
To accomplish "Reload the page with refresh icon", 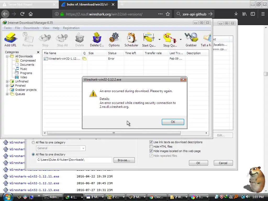I will coord(22,14).
